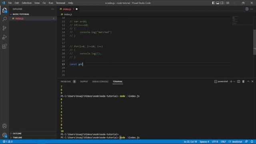Open the View menu

(x=37, y=3)
